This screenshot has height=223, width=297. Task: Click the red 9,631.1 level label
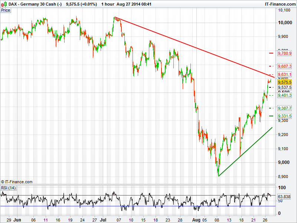point(284,74)
